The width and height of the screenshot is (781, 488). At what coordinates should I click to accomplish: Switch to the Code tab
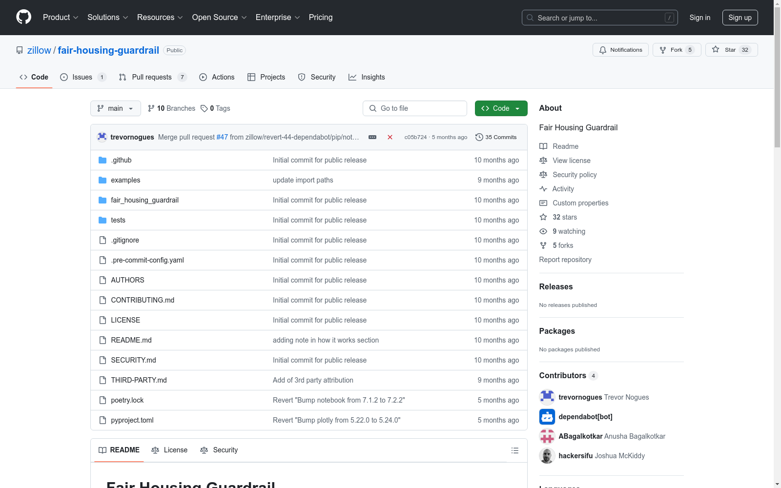34,77
